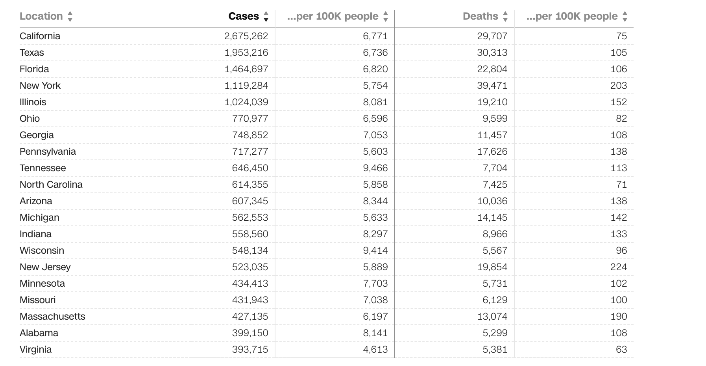Click sort arrows for cases per 100K column
This screenshot has width=706, height=366.
(386, 16)
